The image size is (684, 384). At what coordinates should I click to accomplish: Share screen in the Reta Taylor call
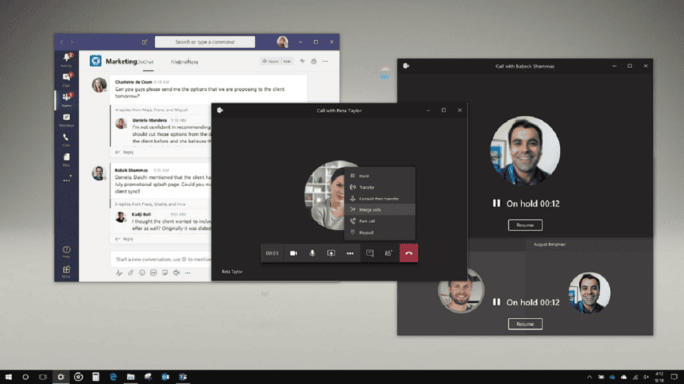(x=331, y=253)
